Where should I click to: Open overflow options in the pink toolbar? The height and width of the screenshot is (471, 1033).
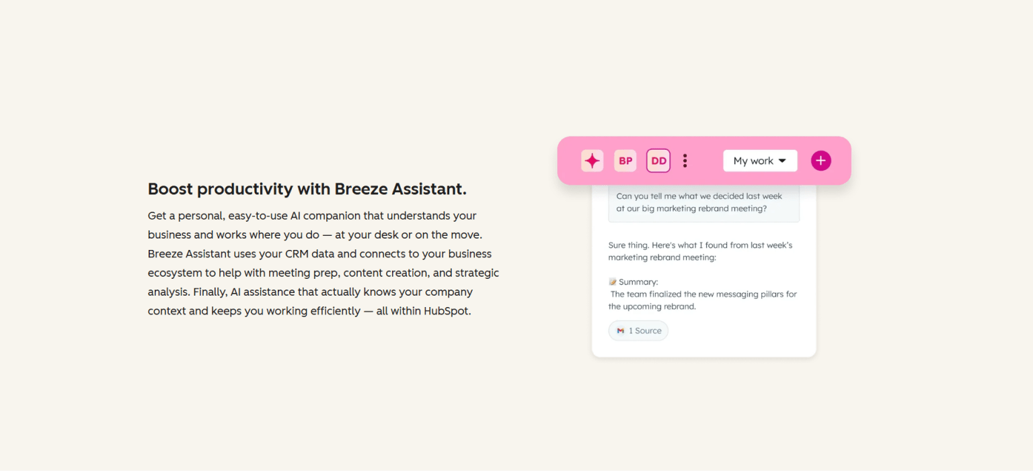tap(685, 161)
